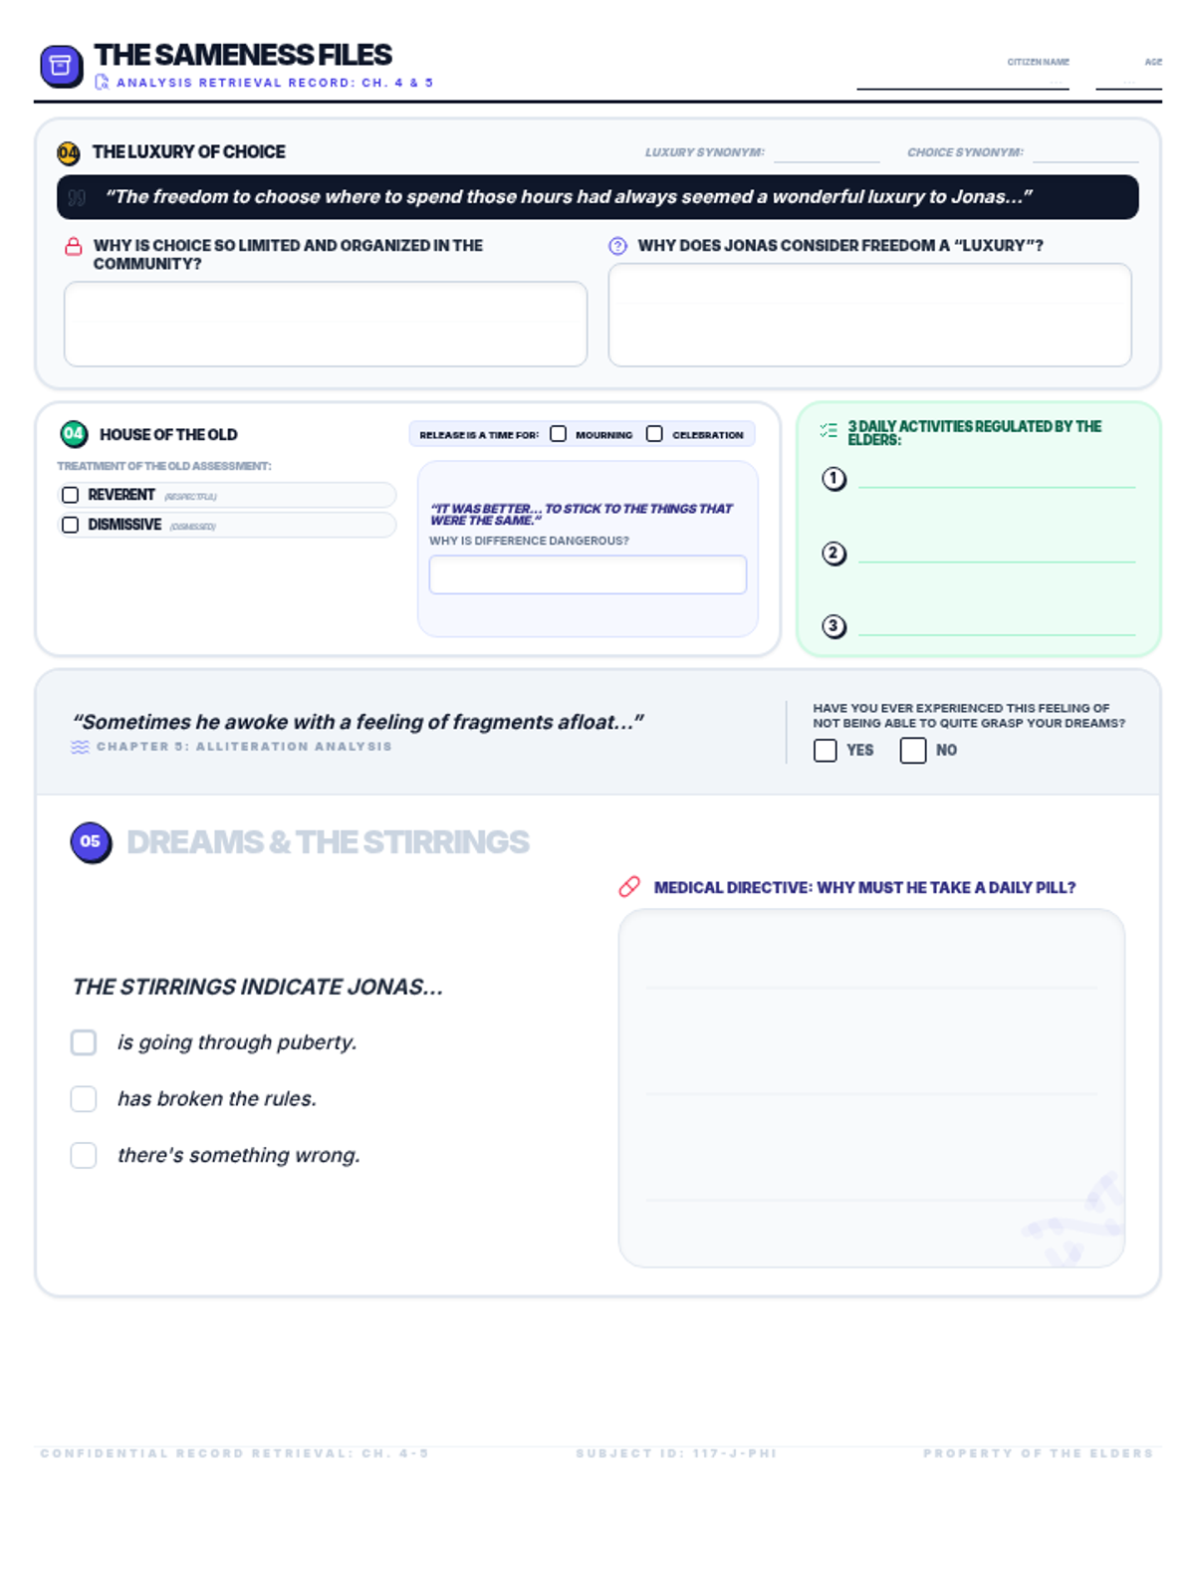This screenshot has height=1593, width=1195.
Task: Click the quotation mark icon in dark banner
Action: (78, 198)
